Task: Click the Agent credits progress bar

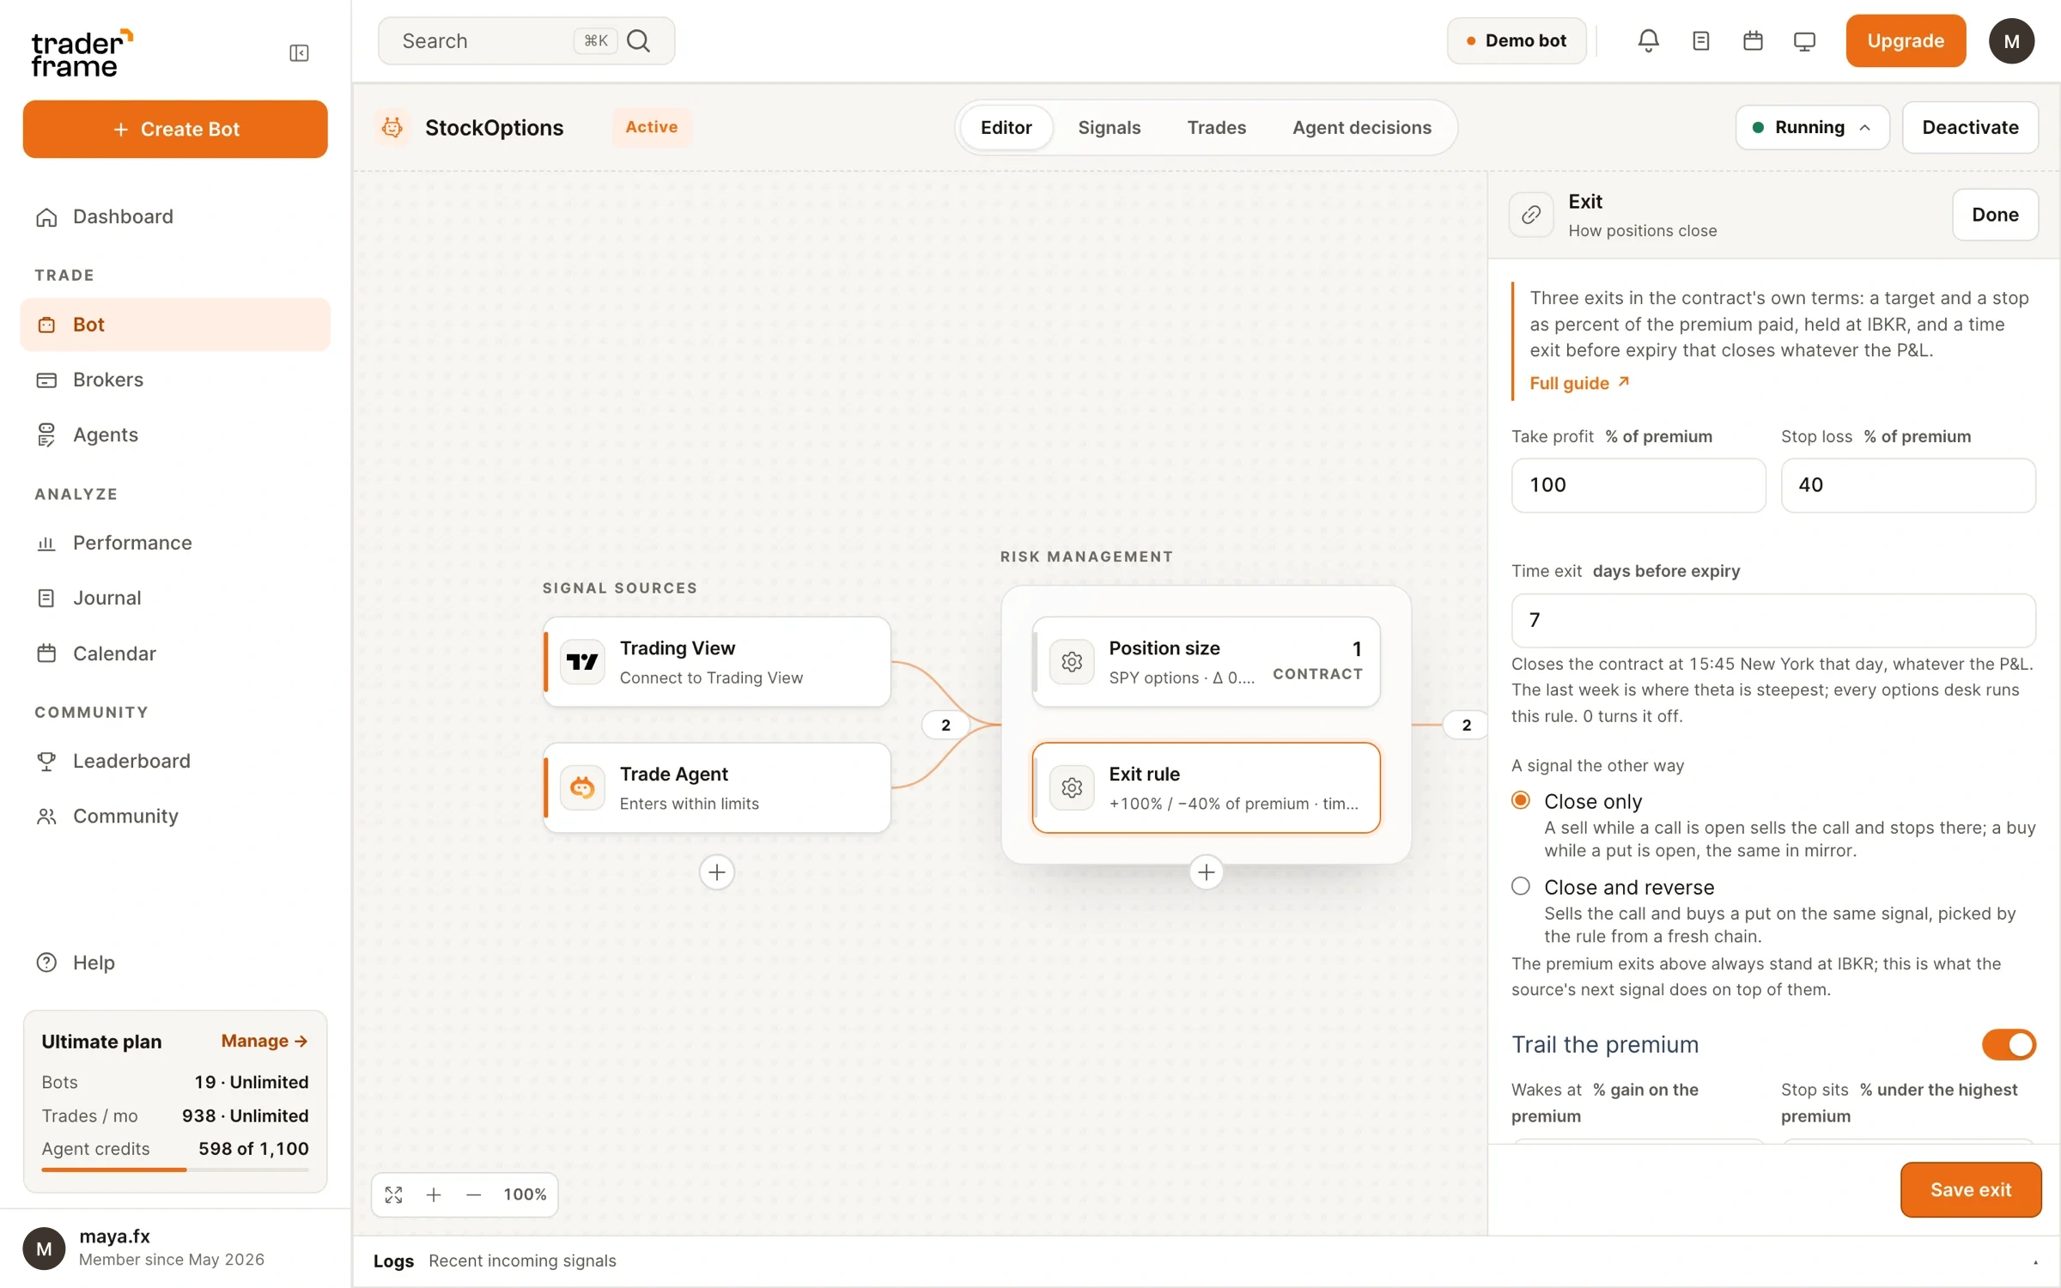Action: 175,1170
